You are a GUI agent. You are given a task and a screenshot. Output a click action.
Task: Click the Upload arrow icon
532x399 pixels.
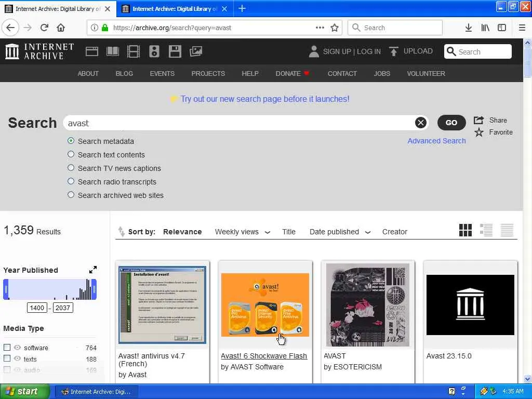[x=394, y=51]
